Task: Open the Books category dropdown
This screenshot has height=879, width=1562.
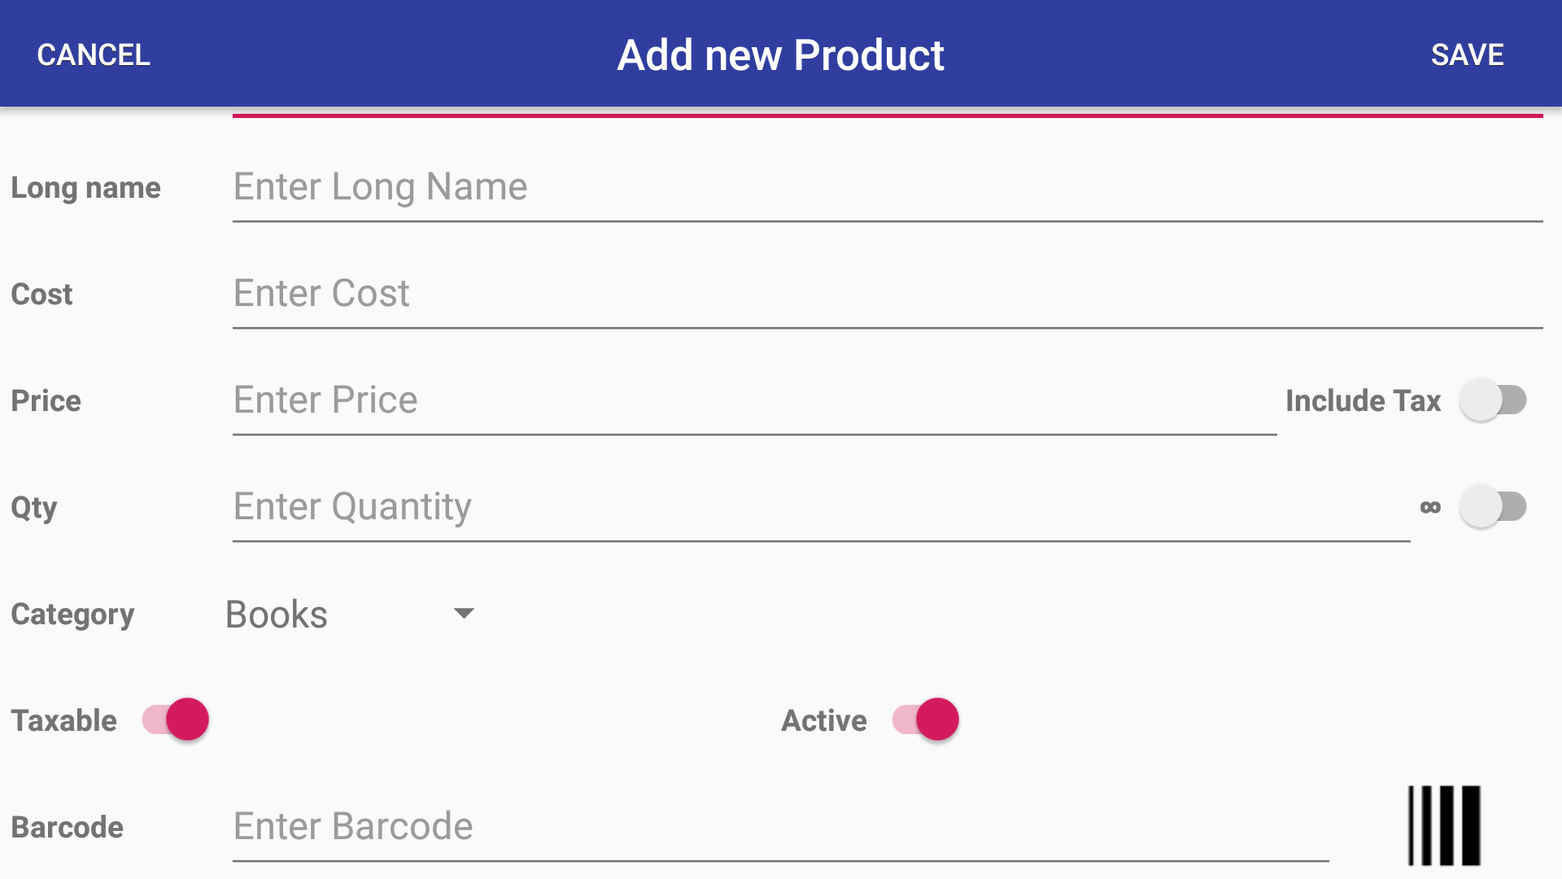Action: [277, 614]
